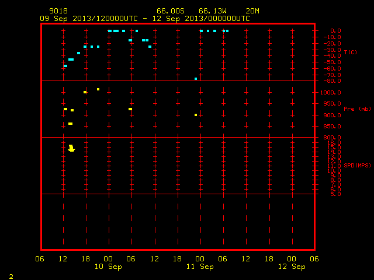Viewport: 374px width, 280px height.
Task: Click the 12 Sep date label
Action: pos(292,267)
